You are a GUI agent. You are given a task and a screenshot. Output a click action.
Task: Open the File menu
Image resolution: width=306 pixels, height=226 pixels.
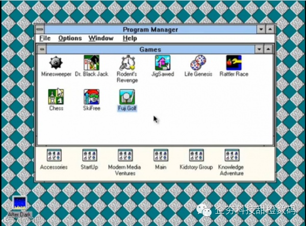tap(45, 38)
